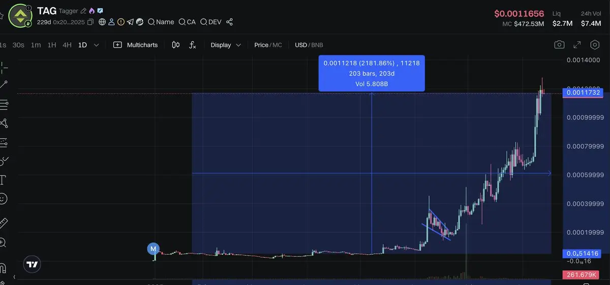Copy the 0x20…2025 contract address
This screenshot has height=285, width=610.
[x=90, y=22]
